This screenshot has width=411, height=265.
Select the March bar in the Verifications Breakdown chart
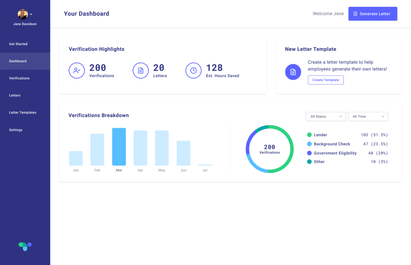(x=119, y=147)
